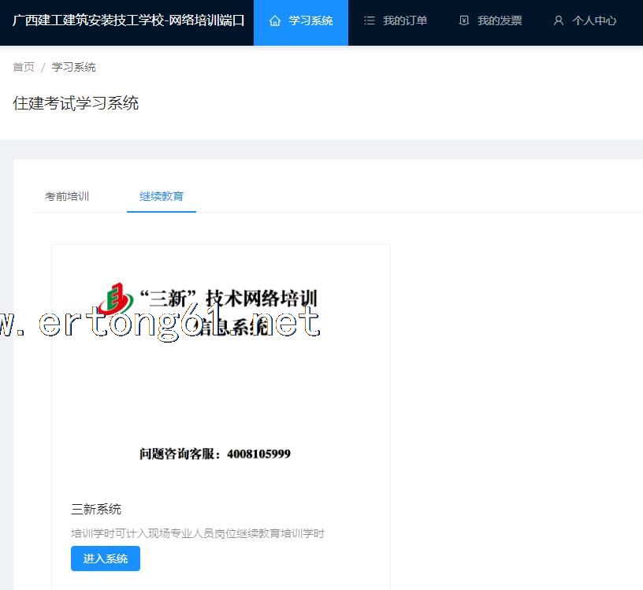Viewport: 643px width, 590px height.
Task: Click the list icon beside 我的订单
Action: (x=369, y=21)
